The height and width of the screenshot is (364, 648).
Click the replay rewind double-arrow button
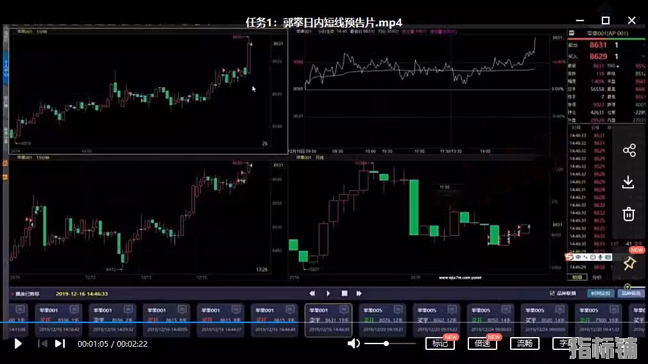coord(312,294)
